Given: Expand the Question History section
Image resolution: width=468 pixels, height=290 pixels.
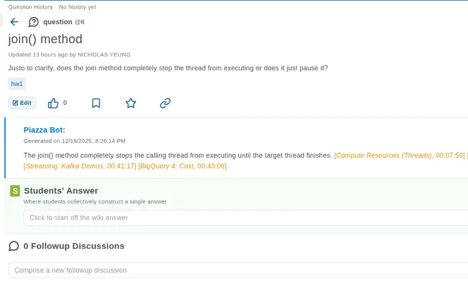Looking at the screenshot, I should pos(31,7).
